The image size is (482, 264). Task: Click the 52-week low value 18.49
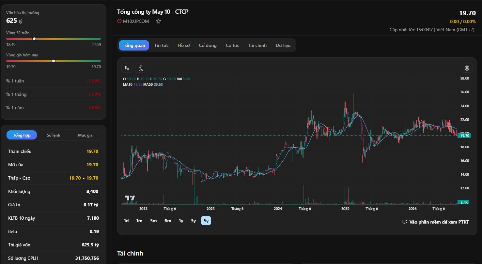(11, 45)
